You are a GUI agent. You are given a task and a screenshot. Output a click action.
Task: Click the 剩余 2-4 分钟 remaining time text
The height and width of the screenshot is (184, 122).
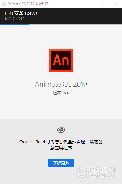click(15, 18)
